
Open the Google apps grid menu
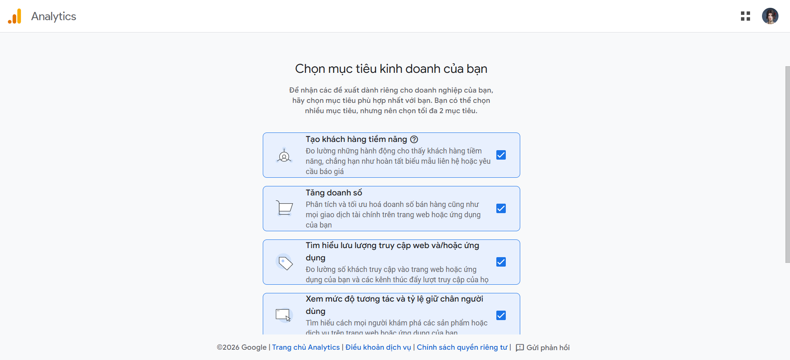click(x=745, y=16)
